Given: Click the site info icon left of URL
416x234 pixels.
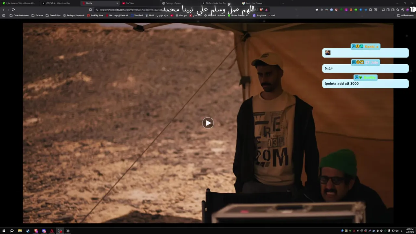Looking at the screenshot, I should pos(97,10).
